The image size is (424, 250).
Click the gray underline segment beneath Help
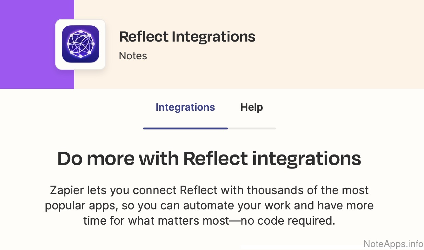(252, 128)
